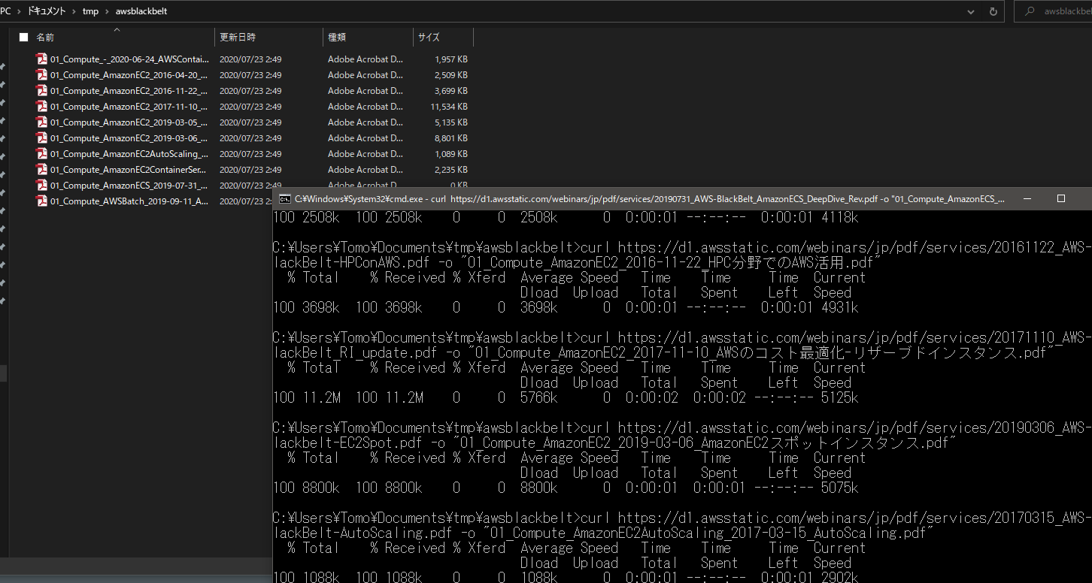Select file 01_Compute_AmazonEC2AutoScaling_...
The image size is (1092, 583).
coord(129,153)
